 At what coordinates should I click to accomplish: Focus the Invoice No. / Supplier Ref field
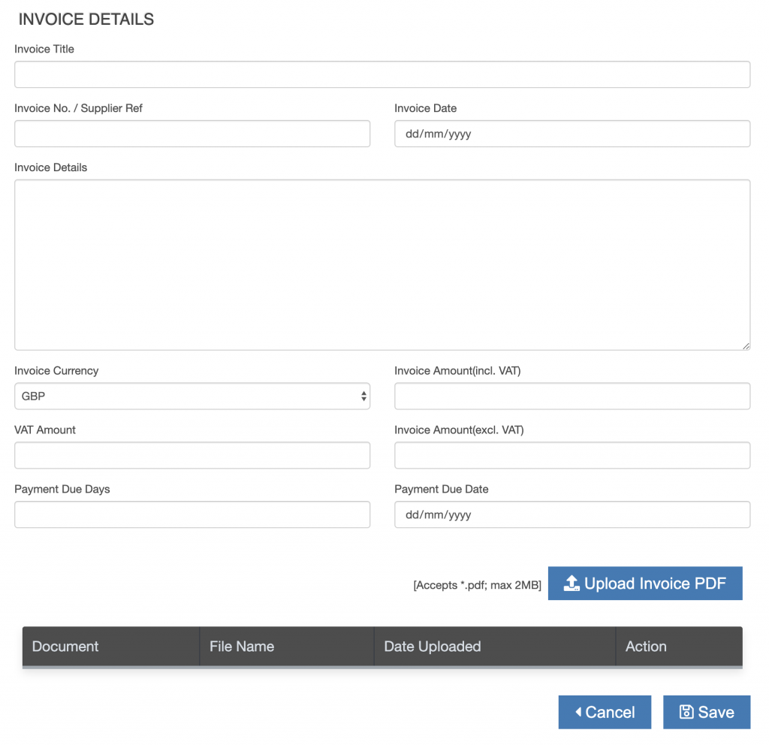coord(192,134)
